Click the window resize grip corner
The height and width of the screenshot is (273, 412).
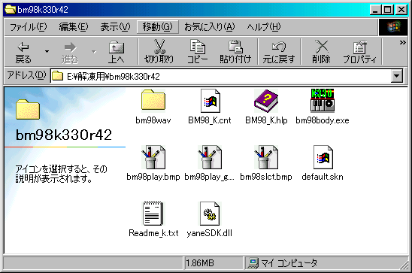pyautogui.click(x=404, y=265)
